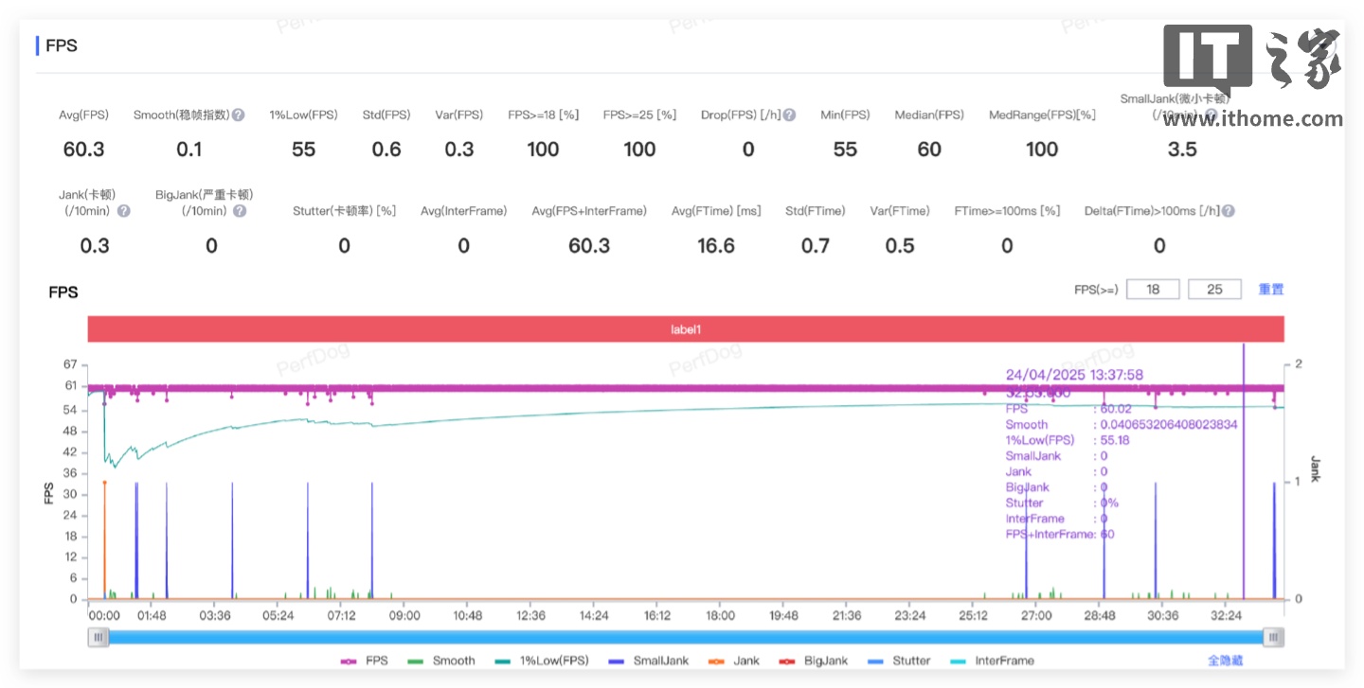Open help icon next to Jank(卡顿)

(124, 211)
